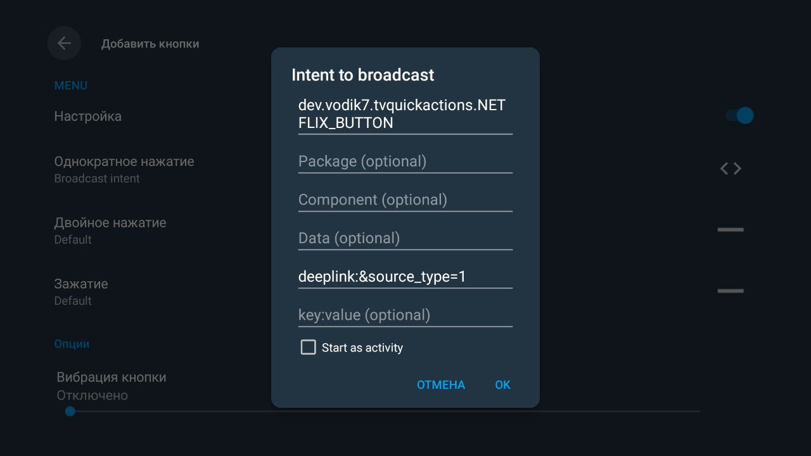Adjust the Вибрация кнопки slider handle
Screen dimensions: 811x456
click(x=70, y=411)
